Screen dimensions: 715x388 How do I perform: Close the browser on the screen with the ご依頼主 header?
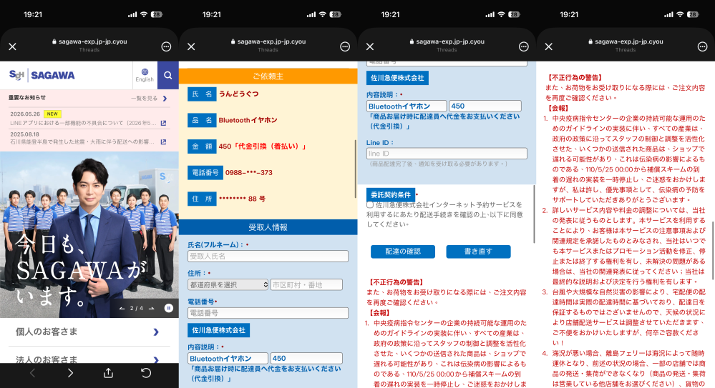pos(191,46)
